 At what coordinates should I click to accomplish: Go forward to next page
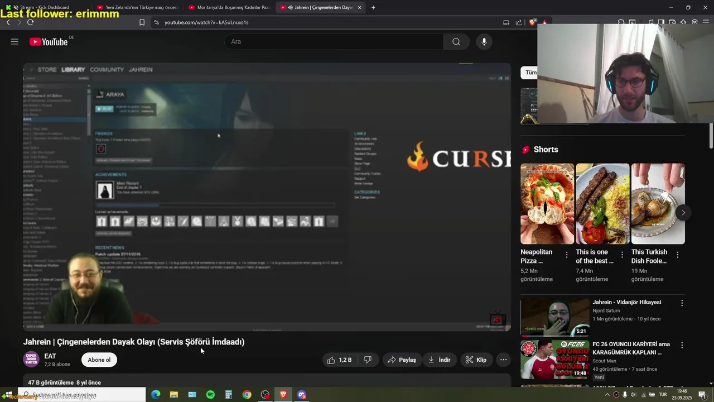18,22
